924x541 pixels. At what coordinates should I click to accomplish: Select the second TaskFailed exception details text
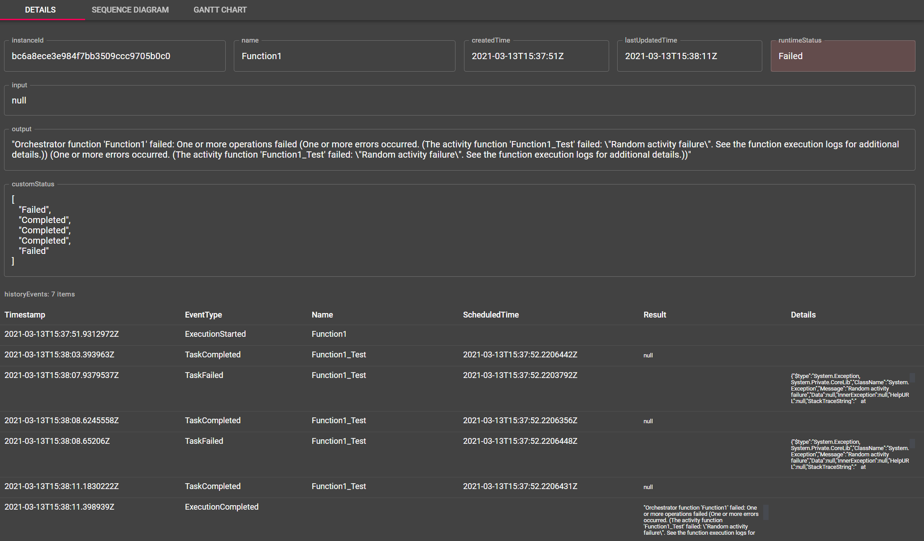click(849, 454)
